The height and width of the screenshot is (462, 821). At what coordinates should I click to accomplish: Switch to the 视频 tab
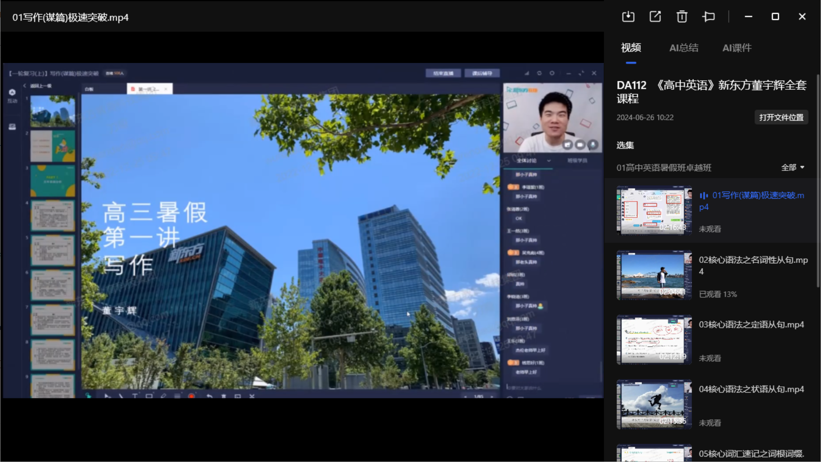[631, 48]
